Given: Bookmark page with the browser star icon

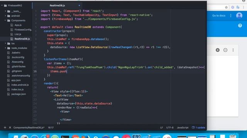Looking at the screenshot, I should 227,7.
